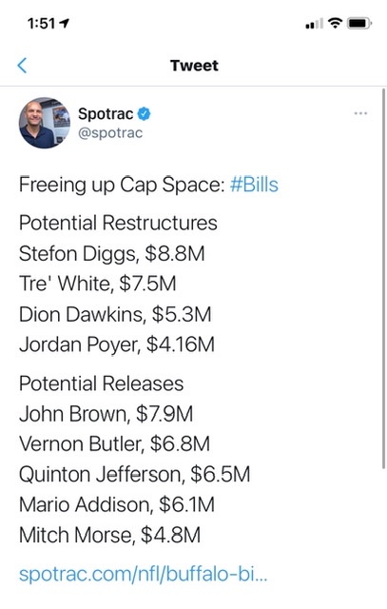Tap the blue verified badge
387x609 pixels.
click(144, 114)
